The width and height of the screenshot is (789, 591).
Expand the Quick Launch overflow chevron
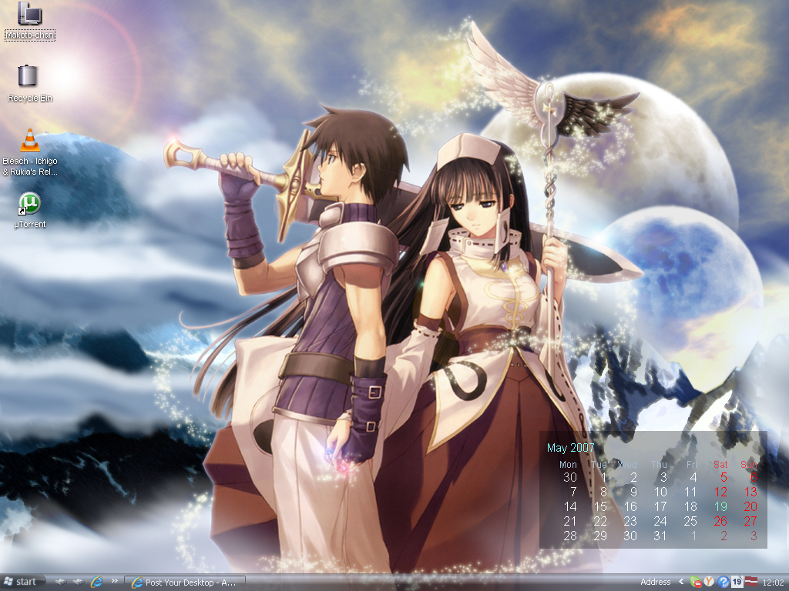tap(114, 581)
